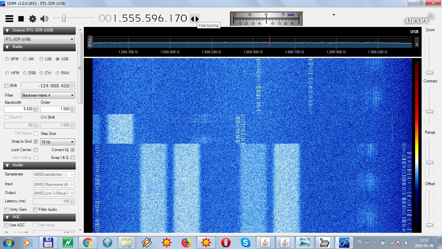The height and width of the screenshot is (249, 442).
Task: Open the 10 Hz snap step dropdown
Action: (x=58, y=142)
